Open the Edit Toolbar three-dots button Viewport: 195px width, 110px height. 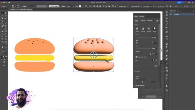pos(4,65)
